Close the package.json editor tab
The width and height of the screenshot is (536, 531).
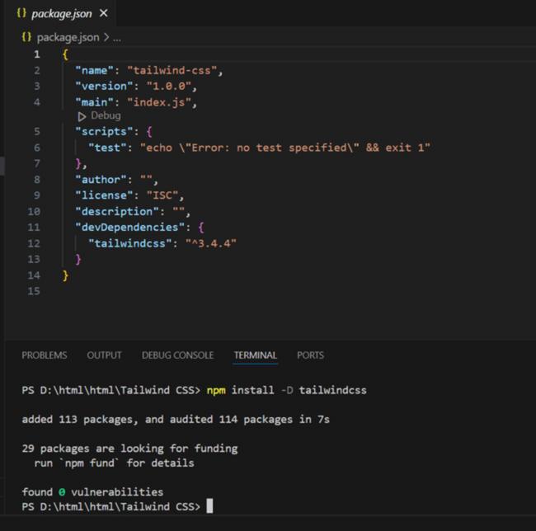[103, 13]
